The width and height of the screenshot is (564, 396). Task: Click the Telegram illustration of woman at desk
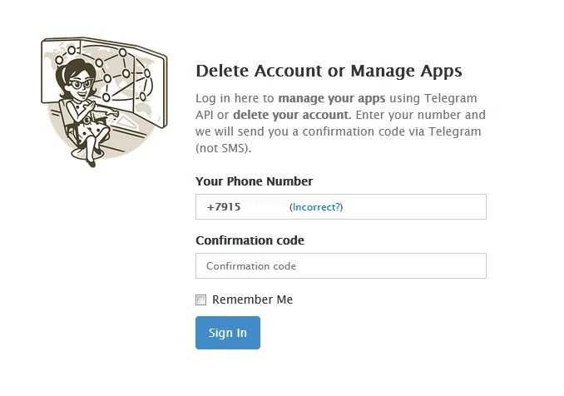tap(104, 101)
